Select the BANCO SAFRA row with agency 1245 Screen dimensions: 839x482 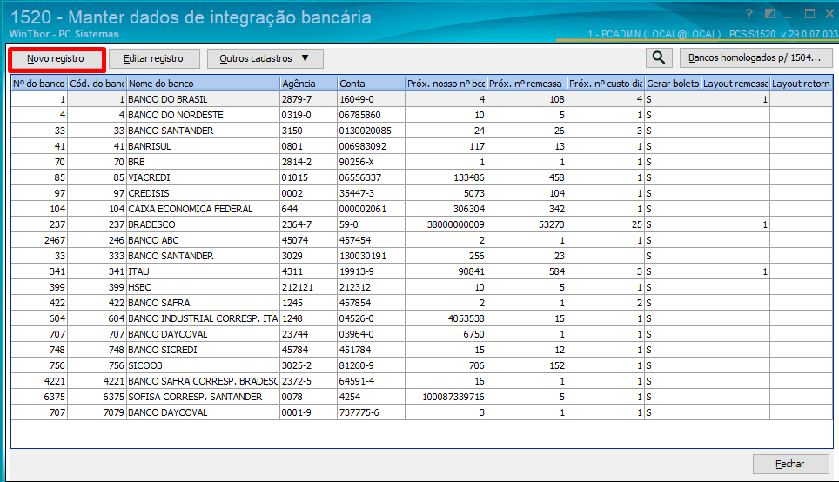(421, 303)
